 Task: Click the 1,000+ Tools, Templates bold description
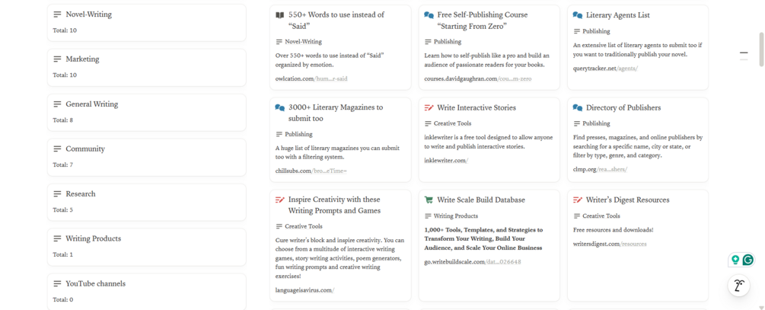point(483,238)
